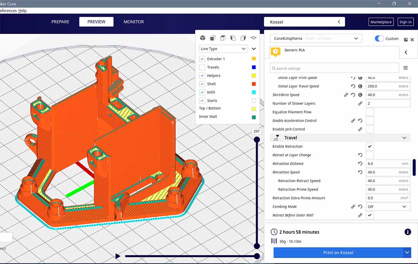Toggle the Custom settings switch

point(379,38)
